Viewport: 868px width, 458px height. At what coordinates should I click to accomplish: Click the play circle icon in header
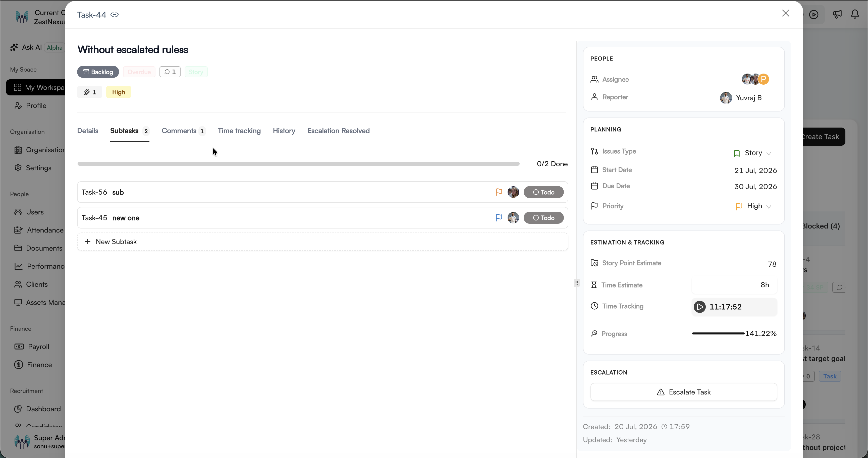pyautogui.click(x=814, y=15)
